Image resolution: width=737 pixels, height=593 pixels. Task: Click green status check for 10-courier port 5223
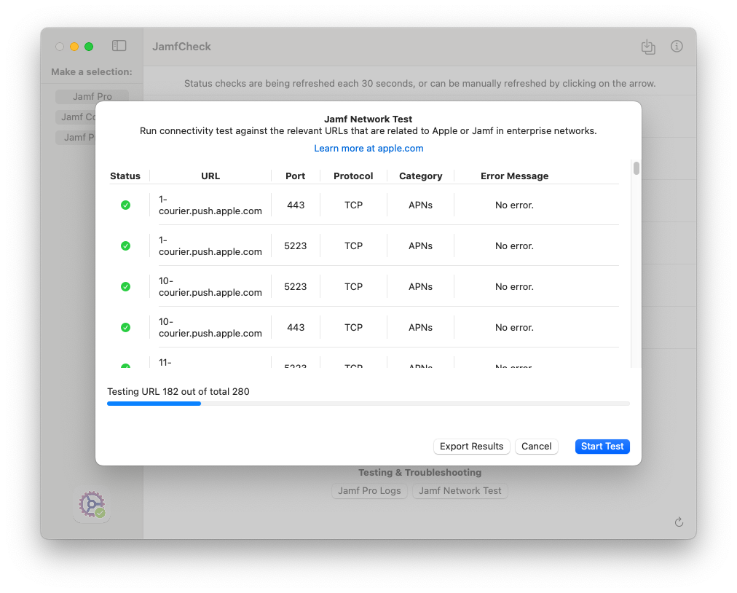coord(125,287)
